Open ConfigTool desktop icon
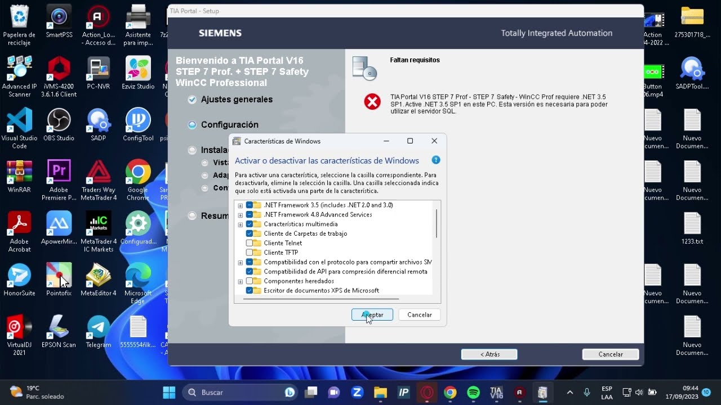This screenshot has width=721, height=405. pyautogui.click(x=138, y=125)
